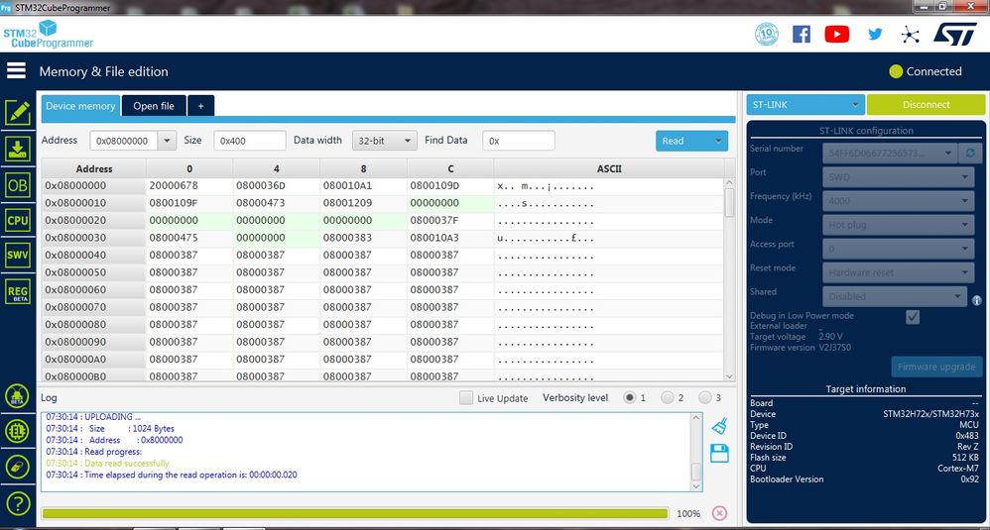Image resolution: width=990 pixels, height=530 pixels.
Task: Select verbosity level 3
Action: pos(705,397)
